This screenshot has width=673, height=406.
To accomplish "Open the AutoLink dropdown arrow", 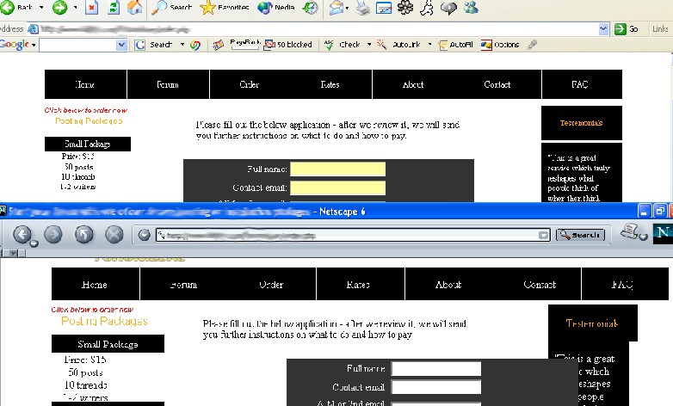I will coord(429,44).
